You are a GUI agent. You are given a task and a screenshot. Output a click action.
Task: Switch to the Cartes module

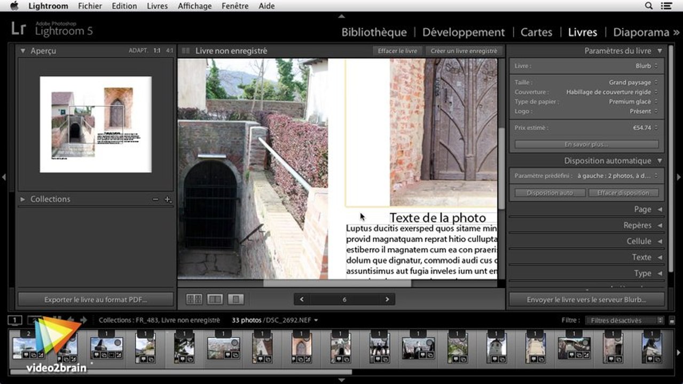pyautogui.click(x=536, y=32)
